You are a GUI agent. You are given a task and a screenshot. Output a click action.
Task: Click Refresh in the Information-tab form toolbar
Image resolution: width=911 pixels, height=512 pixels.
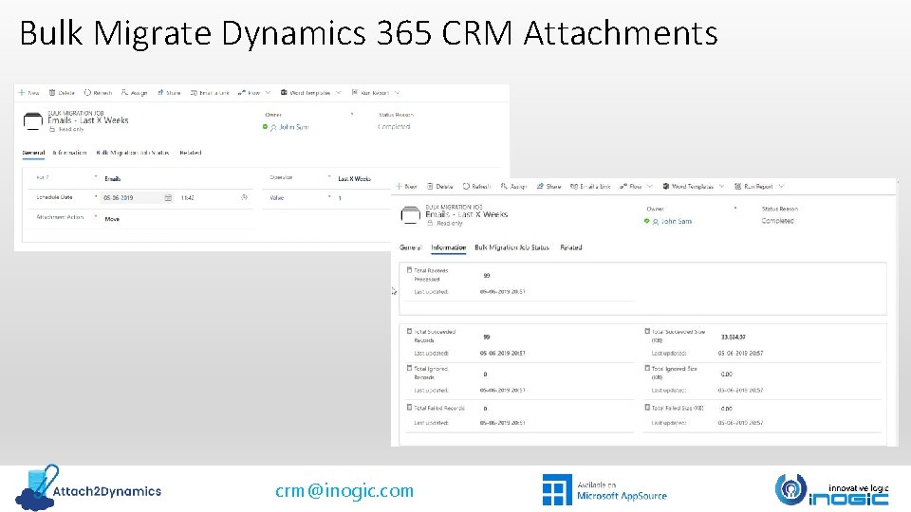tap(476, 187)
